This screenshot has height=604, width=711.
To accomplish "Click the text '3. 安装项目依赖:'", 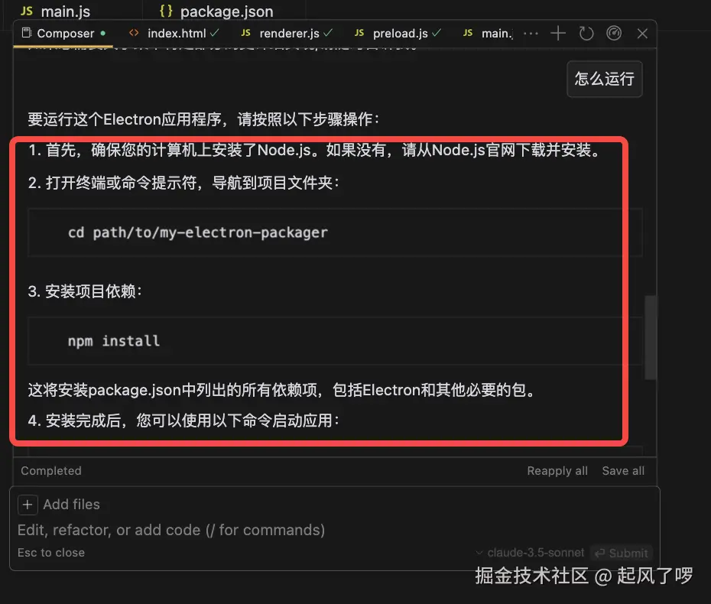I will pos(86,291).
